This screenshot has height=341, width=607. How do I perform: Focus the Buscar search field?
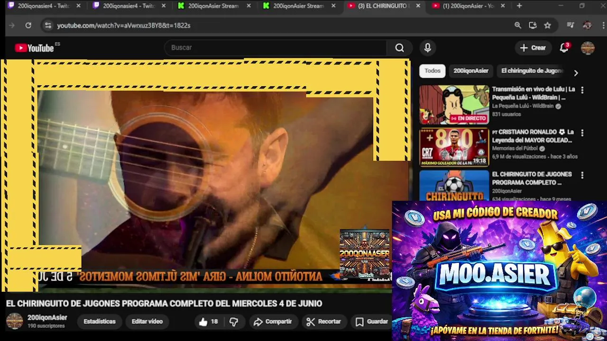click(x=275, y=48)
